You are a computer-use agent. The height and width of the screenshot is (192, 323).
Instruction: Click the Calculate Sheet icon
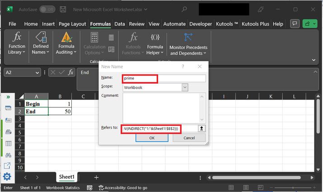tap(111, 49)
